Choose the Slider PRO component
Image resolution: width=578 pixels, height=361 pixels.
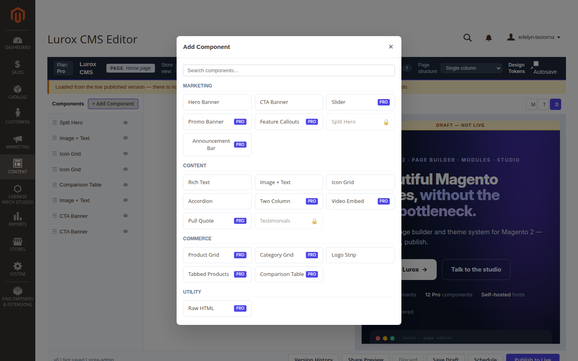360,102
